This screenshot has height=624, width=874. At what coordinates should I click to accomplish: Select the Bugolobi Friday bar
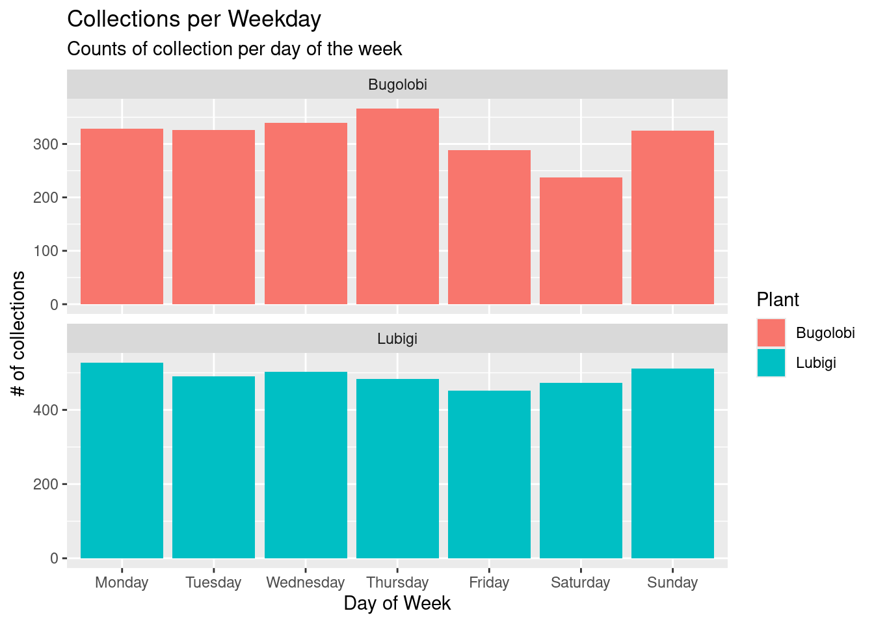click(x=489, y=227)
